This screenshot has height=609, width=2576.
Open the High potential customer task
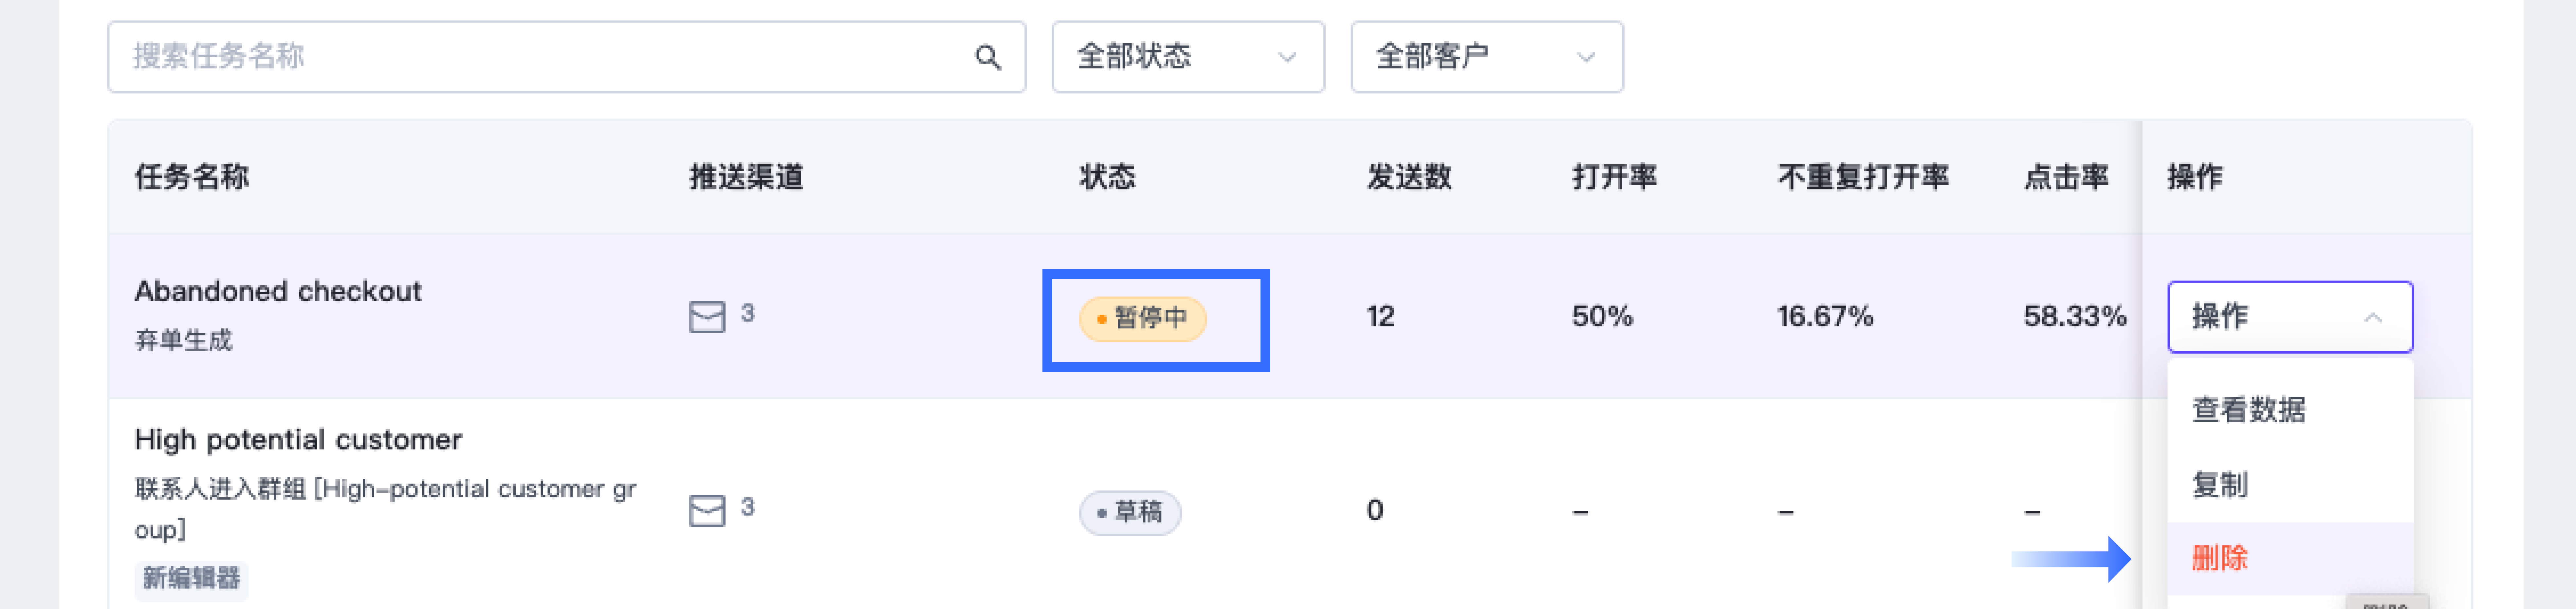(x=298, y=440)
